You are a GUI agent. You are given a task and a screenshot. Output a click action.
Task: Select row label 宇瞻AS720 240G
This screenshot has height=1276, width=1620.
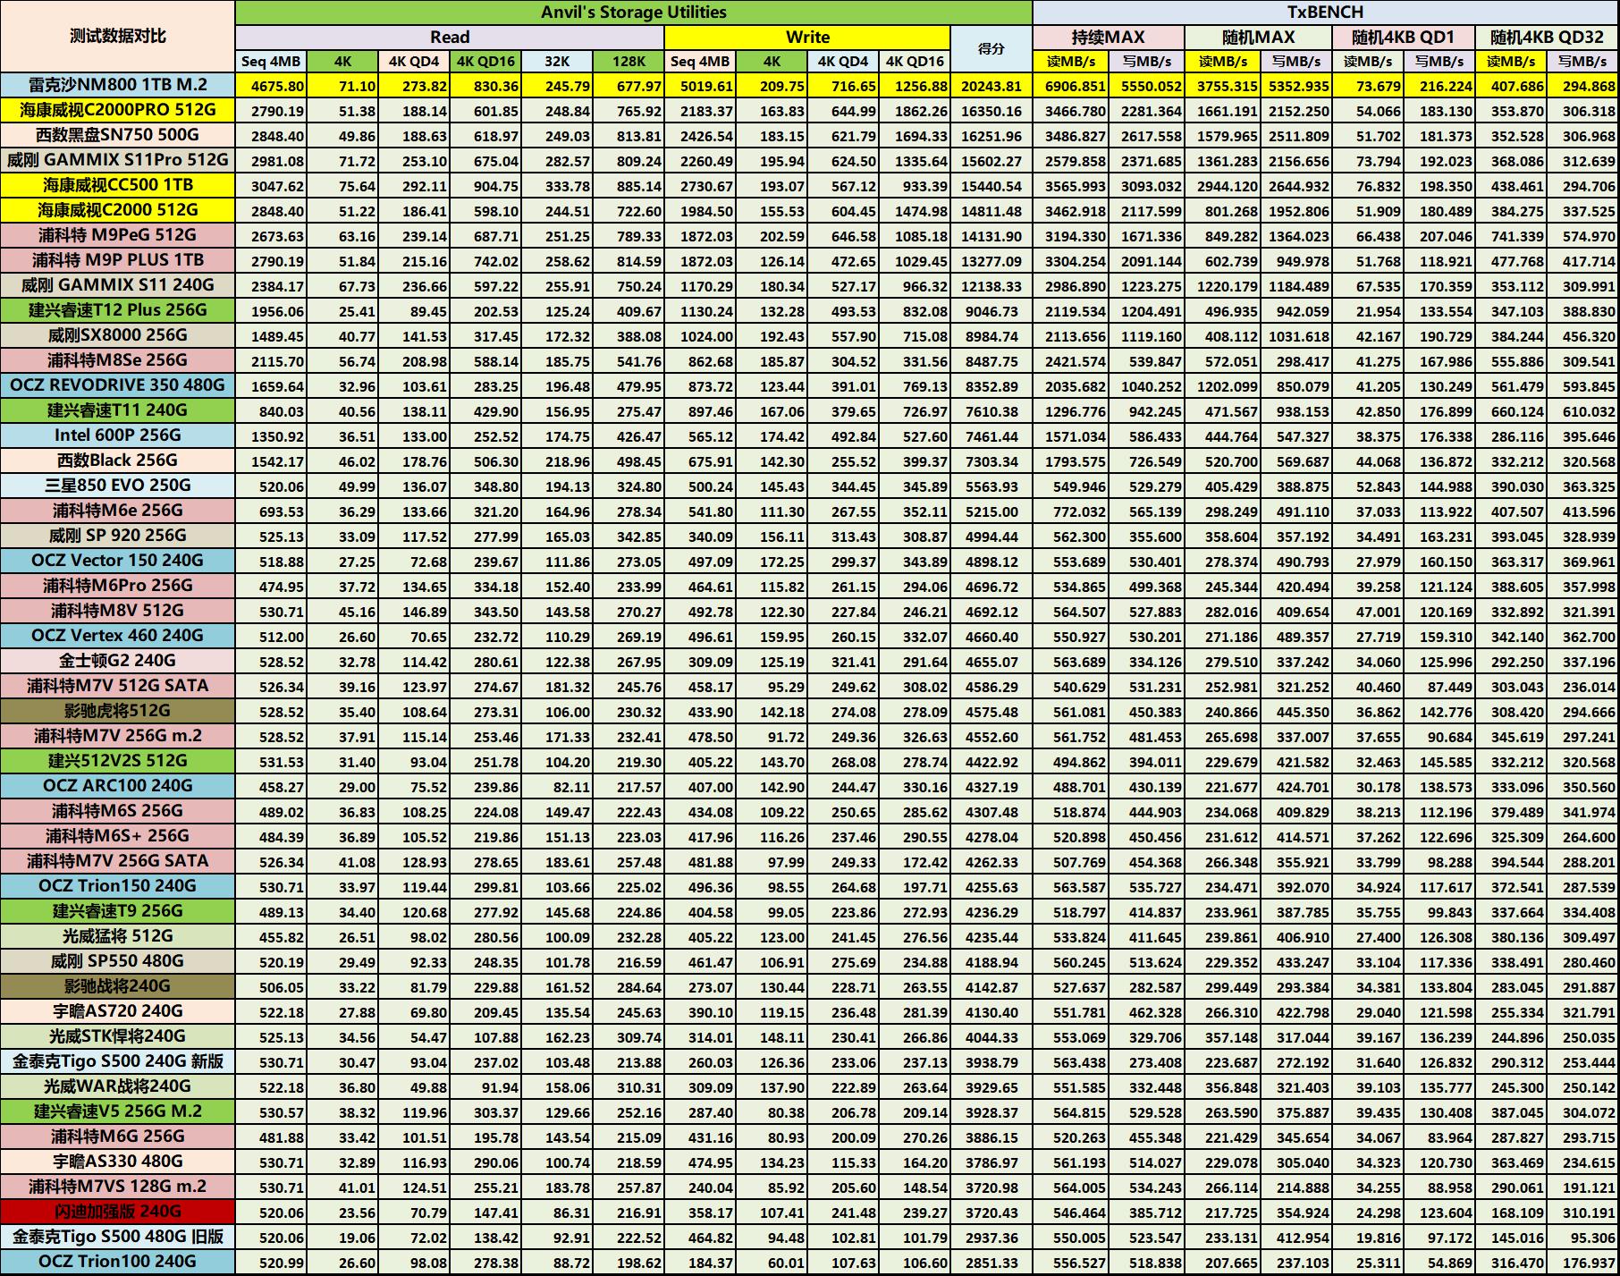(x=117, y=1011)
